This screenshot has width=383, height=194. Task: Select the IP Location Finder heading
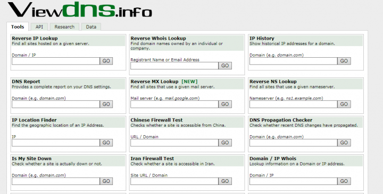point(34,120)
